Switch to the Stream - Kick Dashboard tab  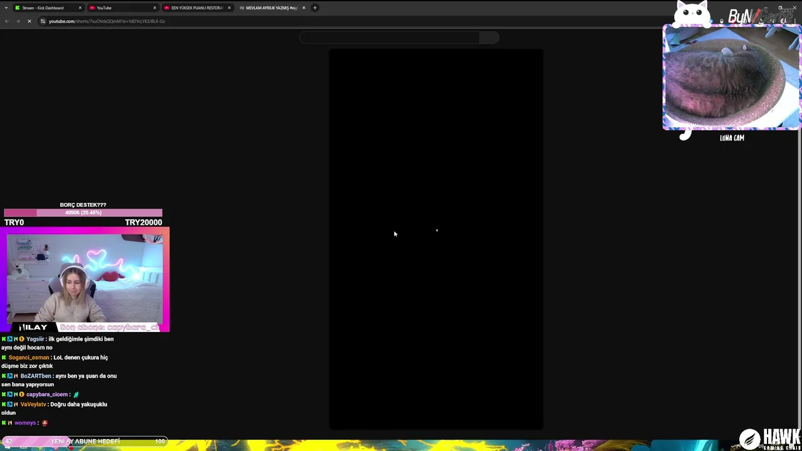click(49, 8)
